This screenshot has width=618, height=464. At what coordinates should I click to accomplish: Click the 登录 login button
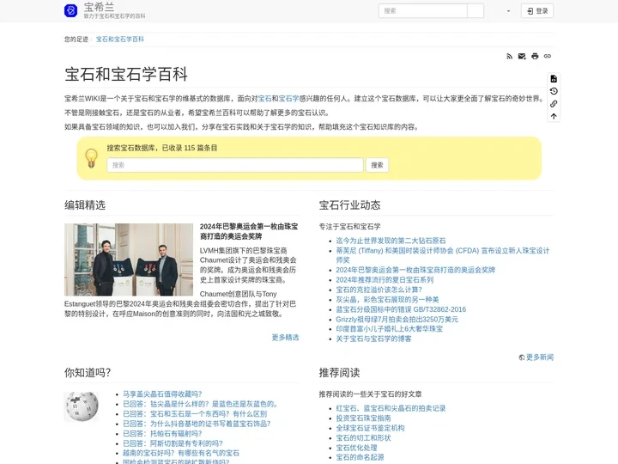coord(537,11)
